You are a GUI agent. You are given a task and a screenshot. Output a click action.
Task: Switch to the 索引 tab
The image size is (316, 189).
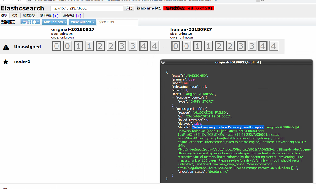tap(15, 16)
